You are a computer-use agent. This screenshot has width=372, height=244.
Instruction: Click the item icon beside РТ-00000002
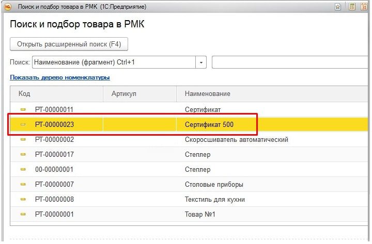23,139
